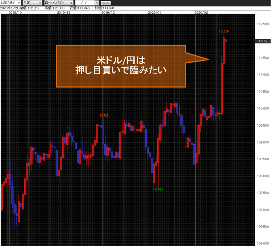
Task: Click the 107.650 low marker label
Action: click(x=158, y=189)
